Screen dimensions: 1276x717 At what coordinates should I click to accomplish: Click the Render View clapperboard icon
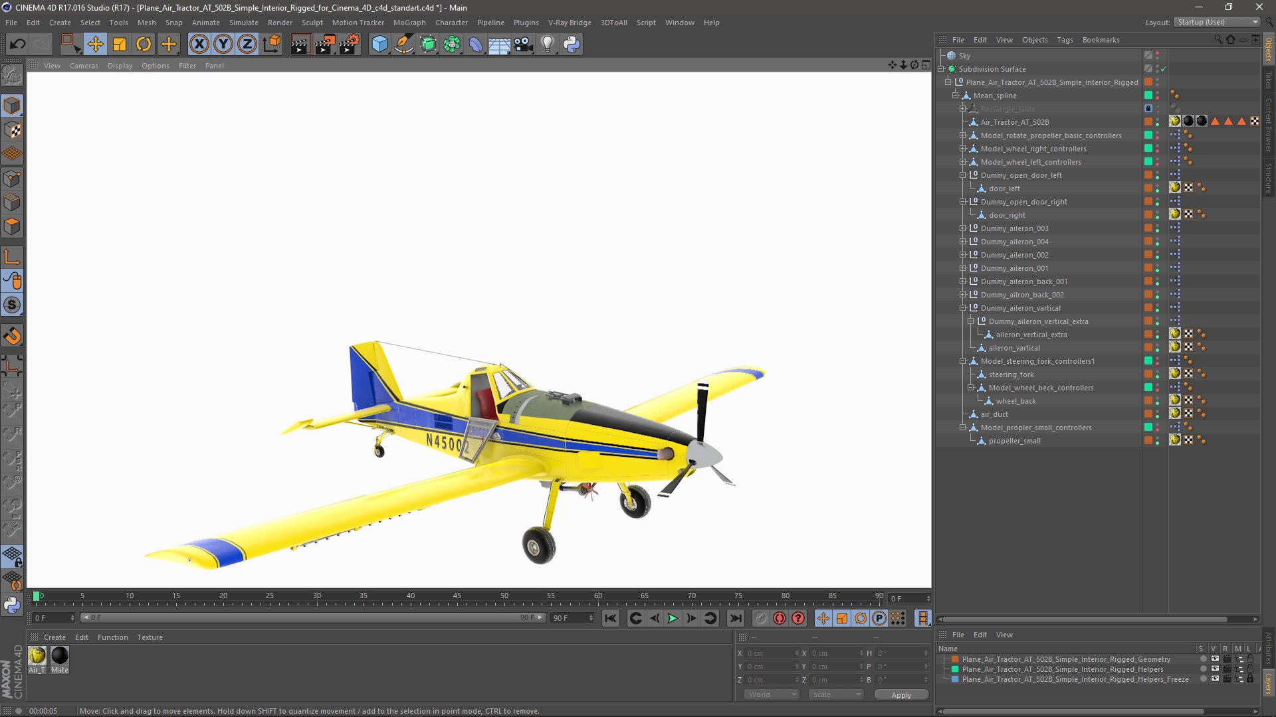[300, 44]
